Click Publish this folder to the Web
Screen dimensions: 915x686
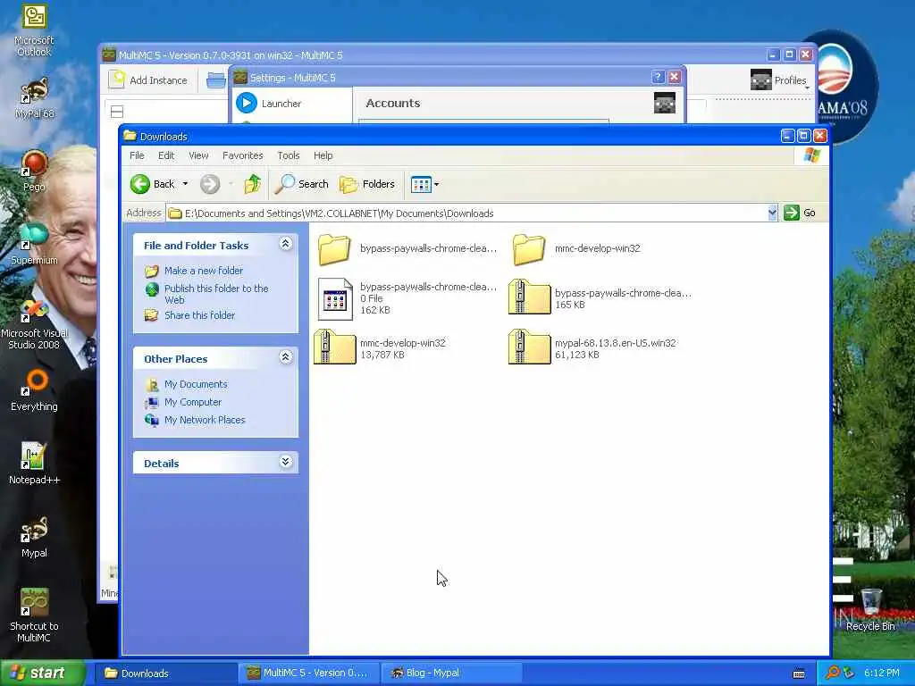pos(216,294)
